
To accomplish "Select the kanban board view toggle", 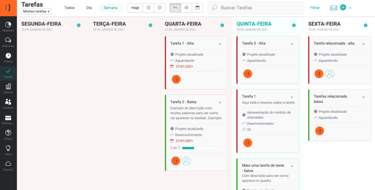I will [175, 8].
